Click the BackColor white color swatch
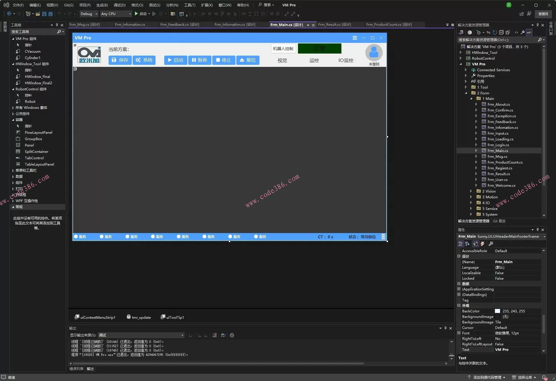The image size is (556, 381). (497, 311)
